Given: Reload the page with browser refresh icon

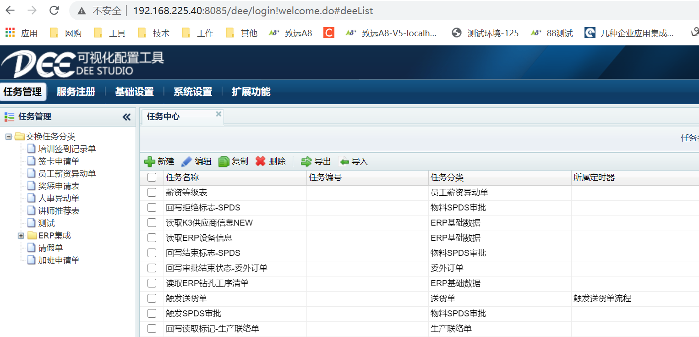Looking at the screenshot, I should point(54,11).
